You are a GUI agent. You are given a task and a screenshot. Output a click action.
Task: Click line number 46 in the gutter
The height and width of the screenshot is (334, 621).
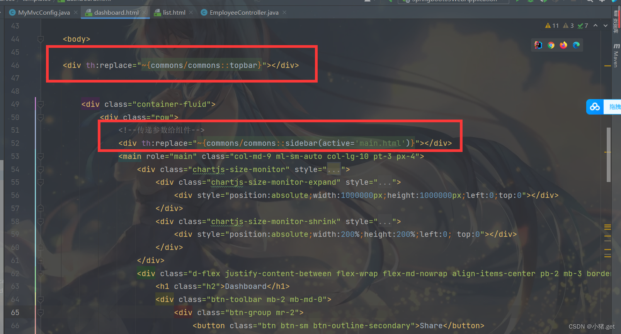click(x=15, y=65)
